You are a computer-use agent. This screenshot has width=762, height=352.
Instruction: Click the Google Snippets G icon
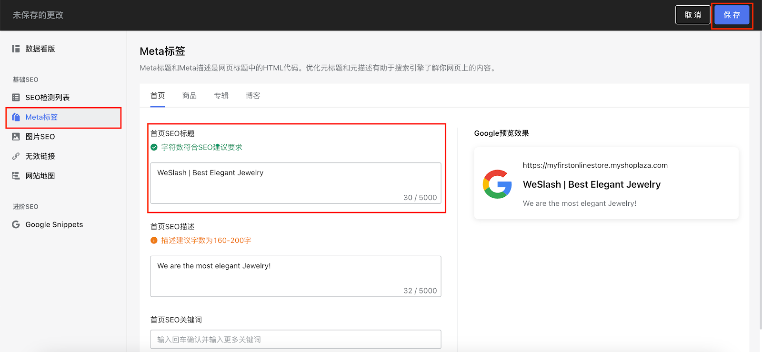coord(16,224)
